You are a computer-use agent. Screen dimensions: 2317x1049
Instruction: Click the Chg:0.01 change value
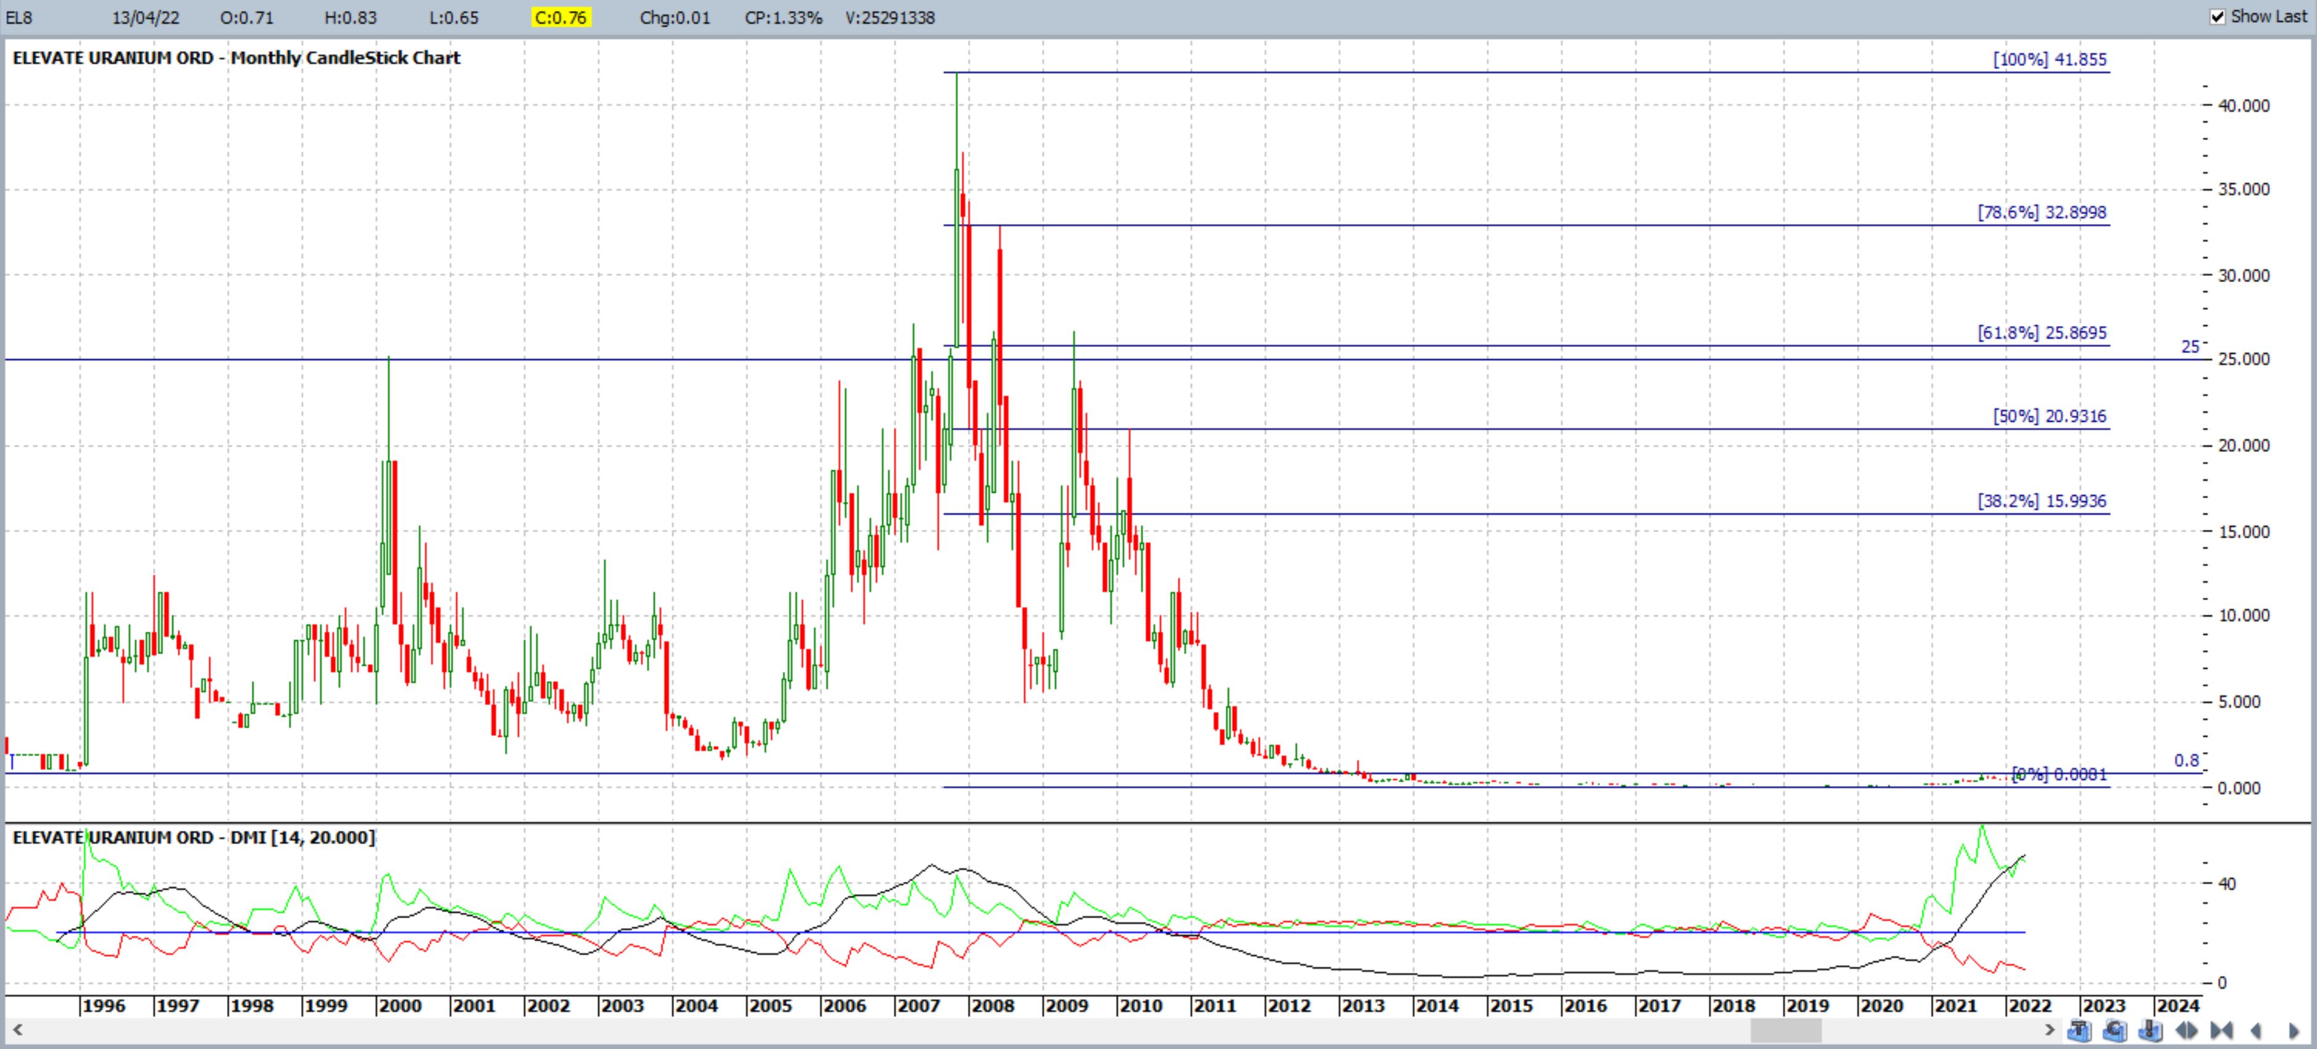point(675,18)
